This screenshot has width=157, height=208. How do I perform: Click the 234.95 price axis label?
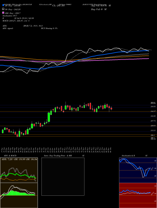153,116
